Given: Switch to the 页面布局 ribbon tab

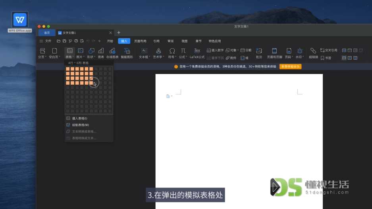Looking at the screenshot, I should pyautogui.click(x=140, y=41).
